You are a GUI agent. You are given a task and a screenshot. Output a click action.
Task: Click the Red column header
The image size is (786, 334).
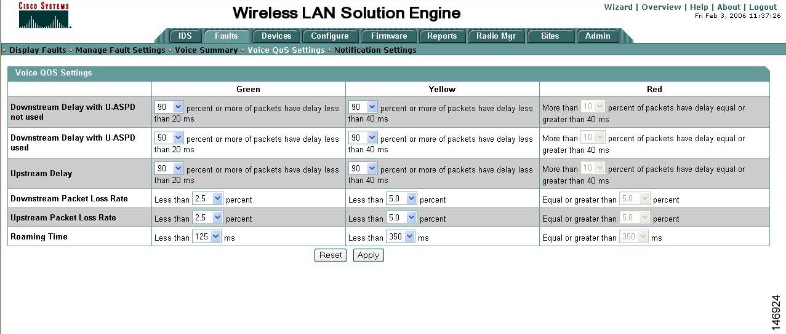(654, 90)
